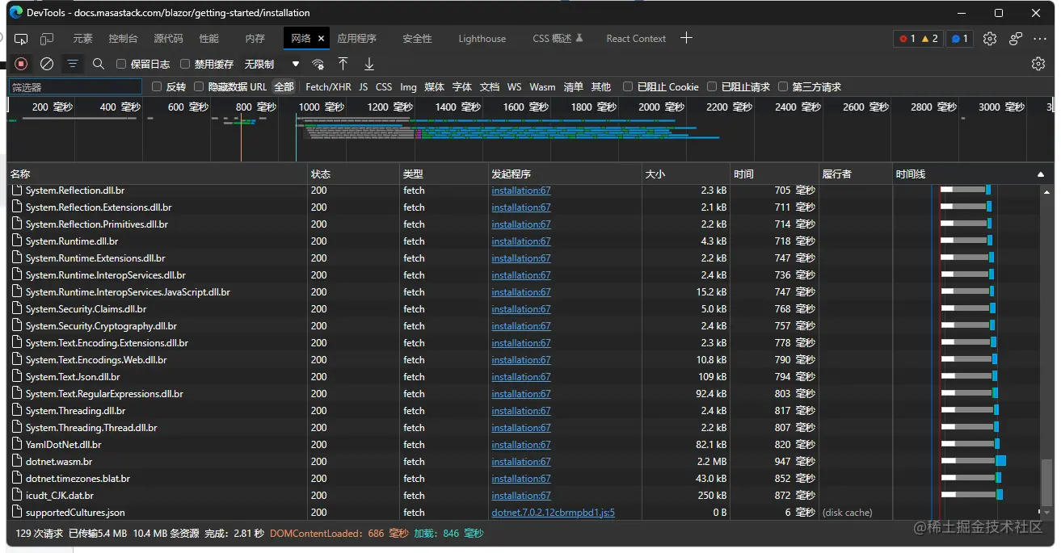Sort requests by 类型 column header
The width and height of the screenshot is (1061, 553).
(444, 174)
